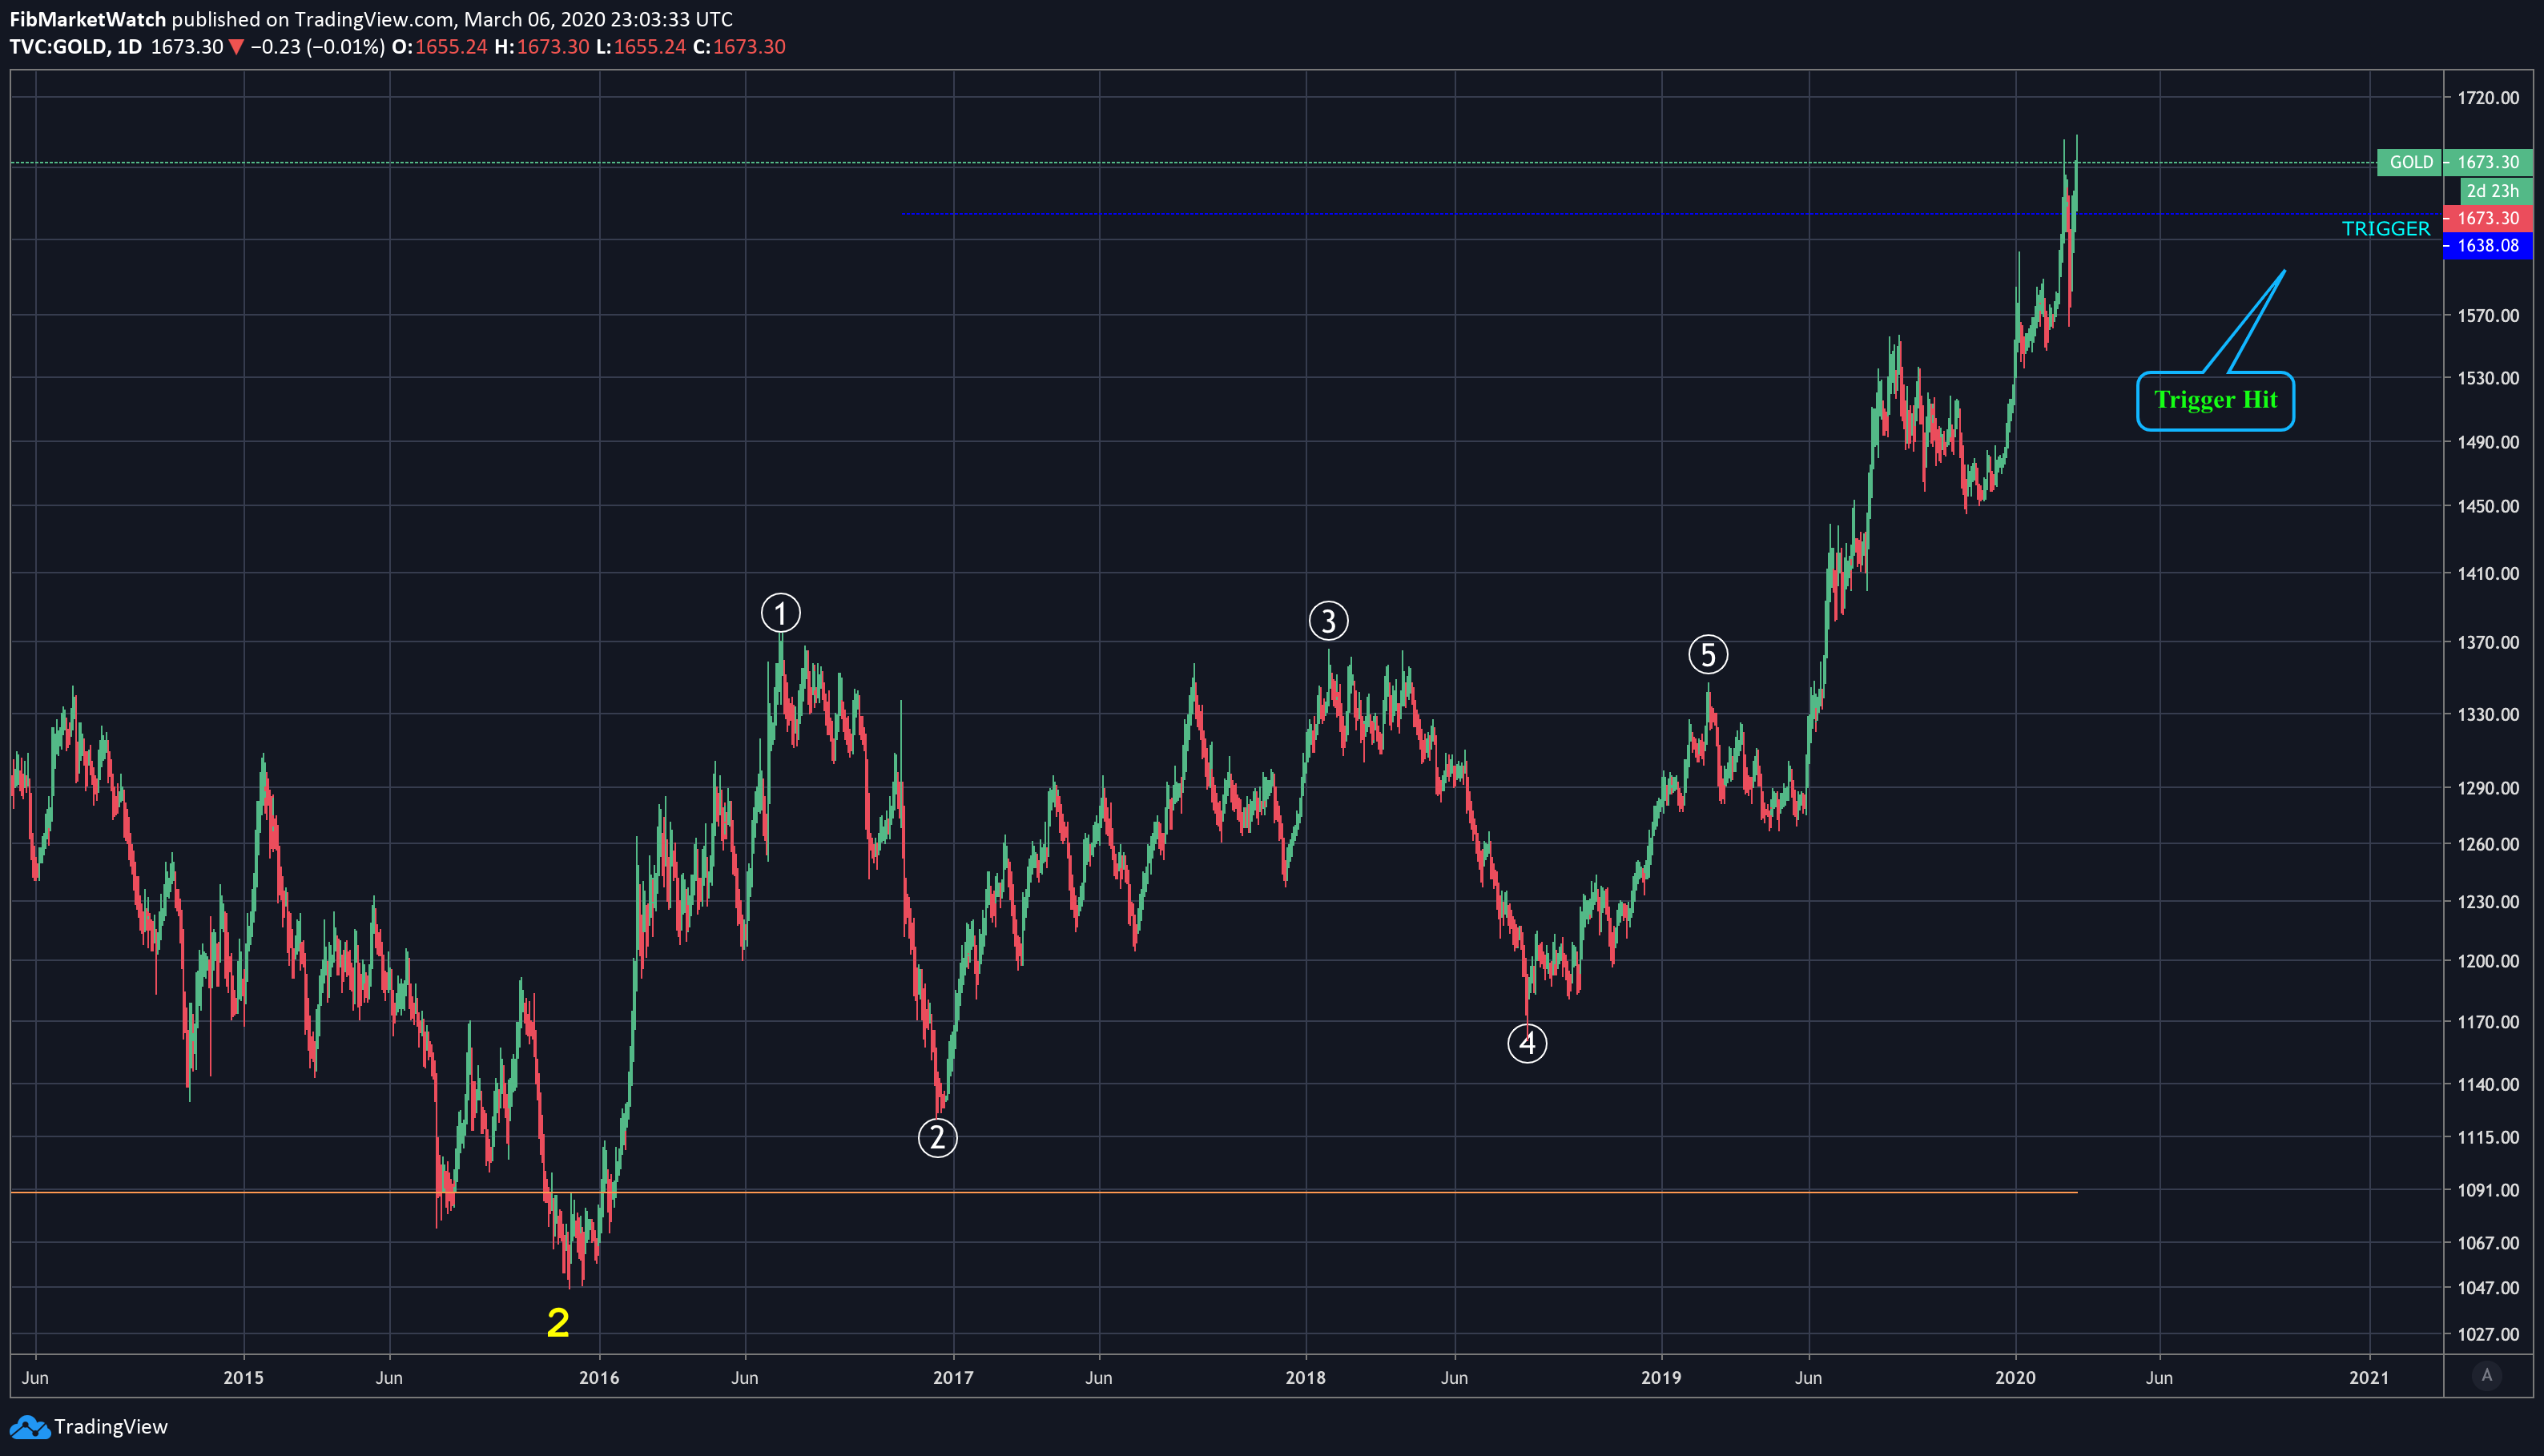Click the 1410.00 price axis label

coord(2488,573)
